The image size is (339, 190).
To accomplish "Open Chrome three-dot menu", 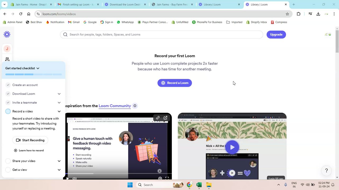I will 334,14.
